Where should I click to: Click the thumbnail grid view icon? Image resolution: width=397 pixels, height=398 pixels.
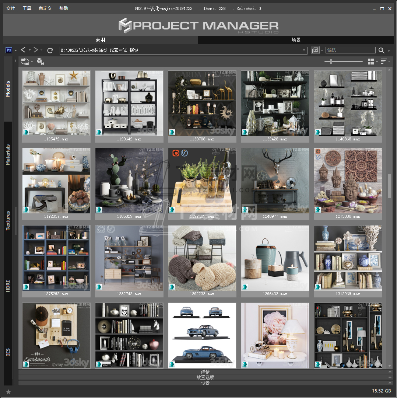[x=371, y=62]
